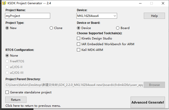
Task: Choose the Device radio button
Action: click(79, 28)
